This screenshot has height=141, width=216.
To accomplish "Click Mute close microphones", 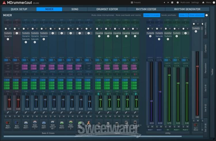I will click(103, 15).
